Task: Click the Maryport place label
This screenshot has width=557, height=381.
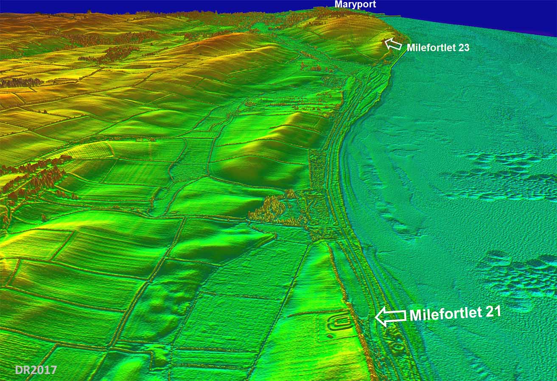Action: point(355,5)
